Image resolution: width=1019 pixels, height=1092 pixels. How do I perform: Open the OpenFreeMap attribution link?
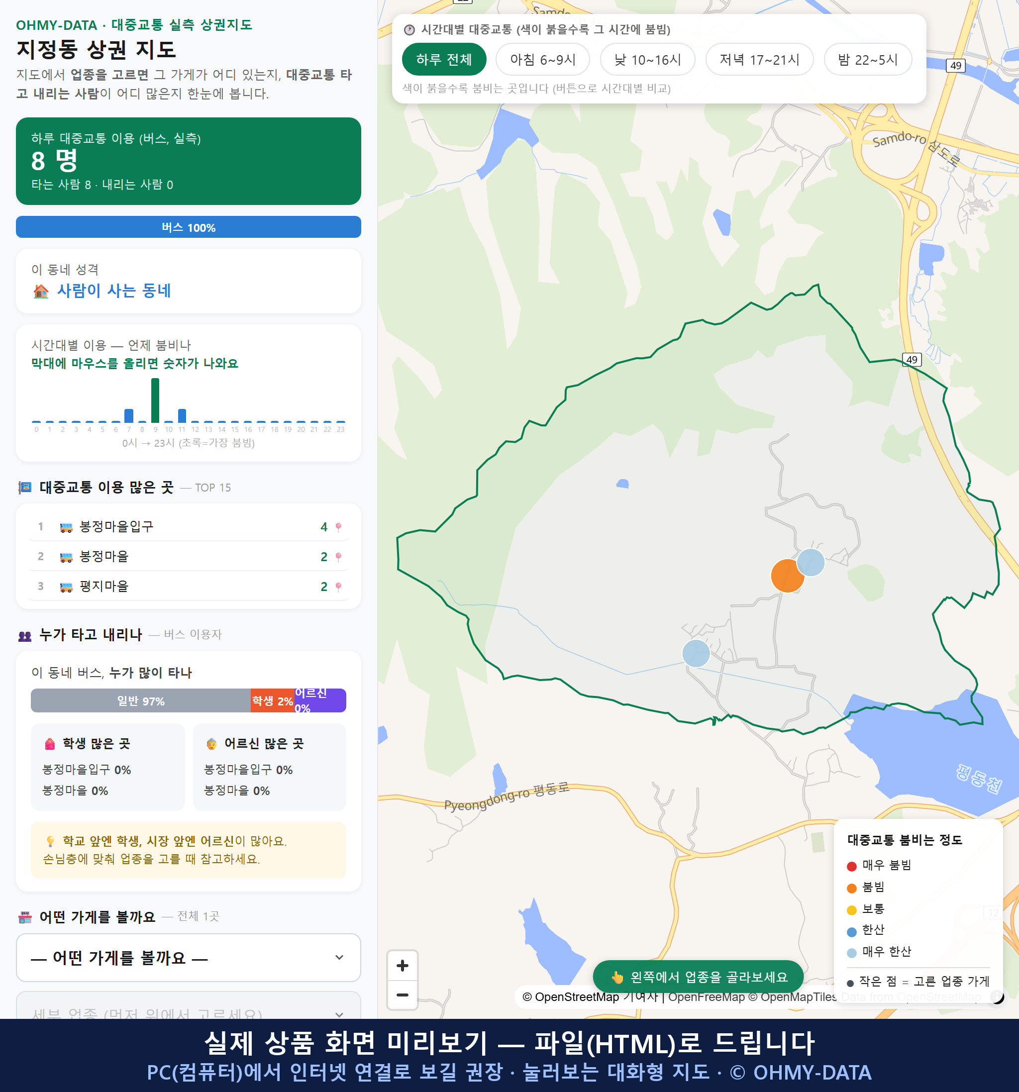point(707,996)
